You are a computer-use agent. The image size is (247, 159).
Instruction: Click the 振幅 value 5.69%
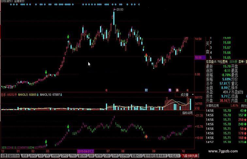tap(226, 79)
